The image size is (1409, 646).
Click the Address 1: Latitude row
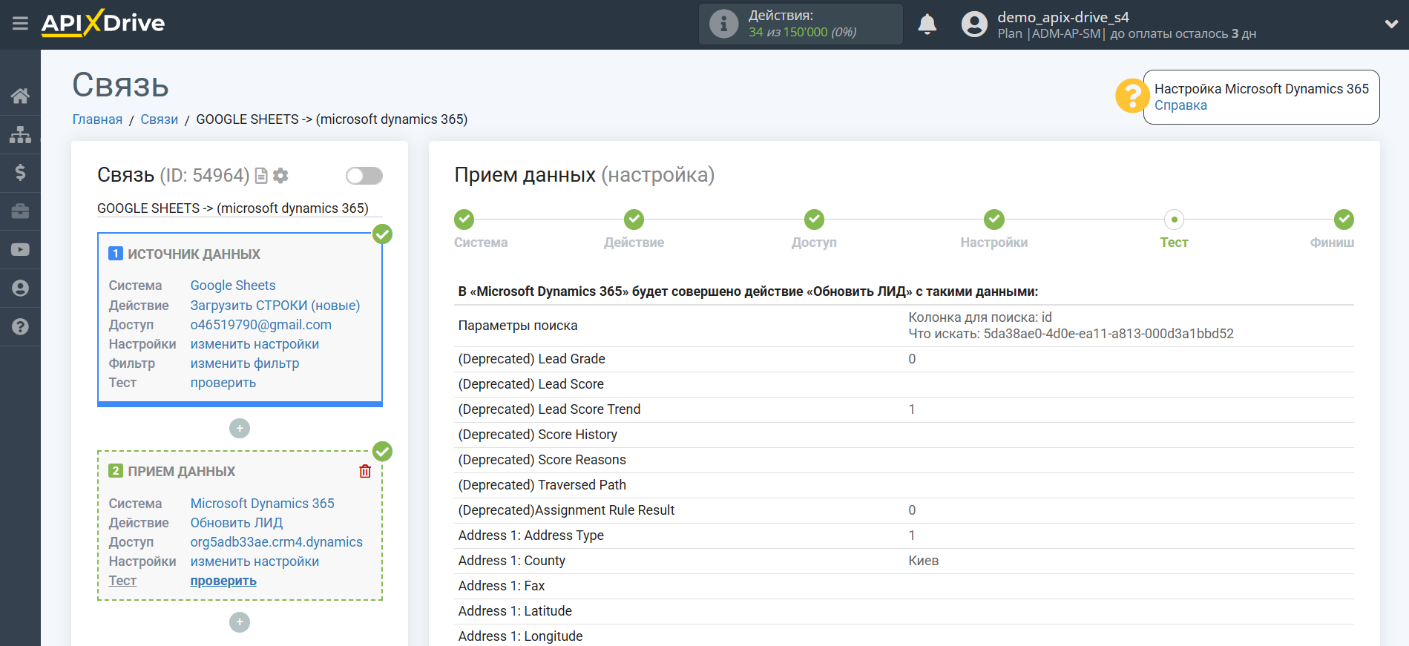pyautogui.click(x=904, y=611)
